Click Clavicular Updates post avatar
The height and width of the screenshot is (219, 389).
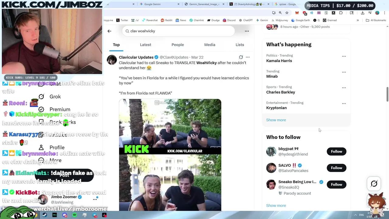112,60
